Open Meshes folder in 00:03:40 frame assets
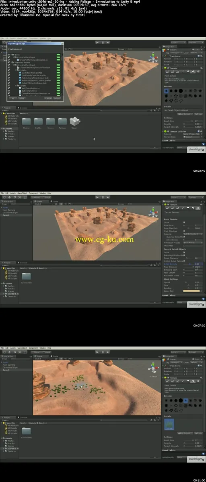This screenshot has width=206, height=482. click(x=26, y=122)
